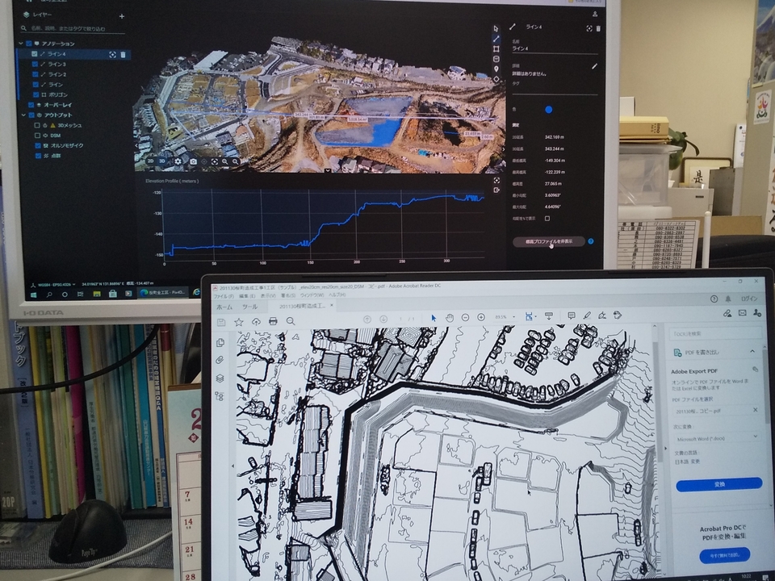Upload the PDF to cloud in Acrobat
The height and width of the screenshot is (581, 775).
(256, 322)
